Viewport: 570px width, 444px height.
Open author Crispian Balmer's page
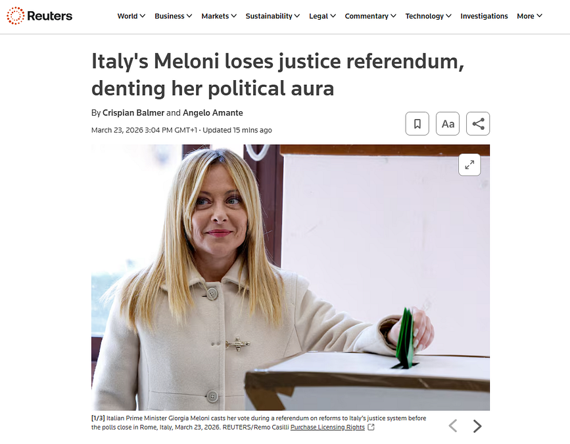point(133,112)
